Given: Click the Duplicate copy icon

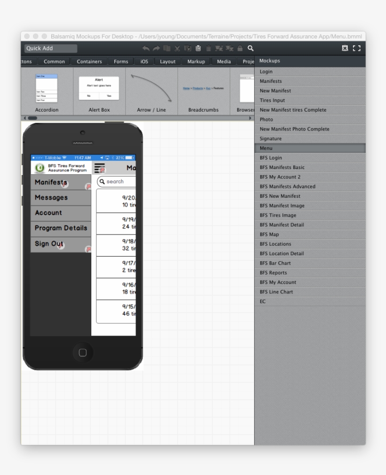Looking at the screenshot, I should coord(168,48).
